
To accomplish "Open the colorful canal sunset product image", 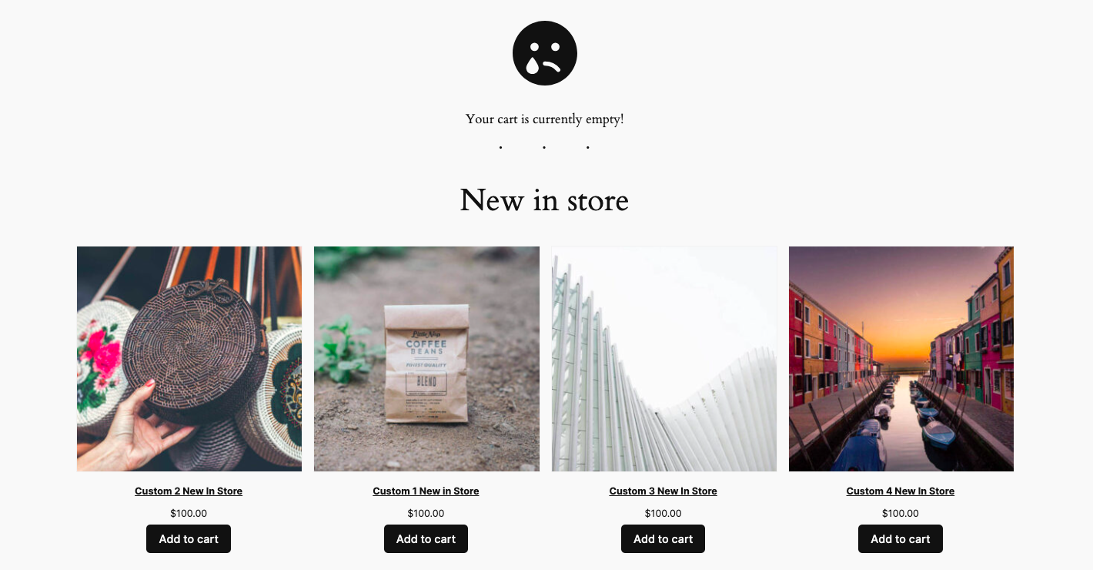I will tap(901, 359).
